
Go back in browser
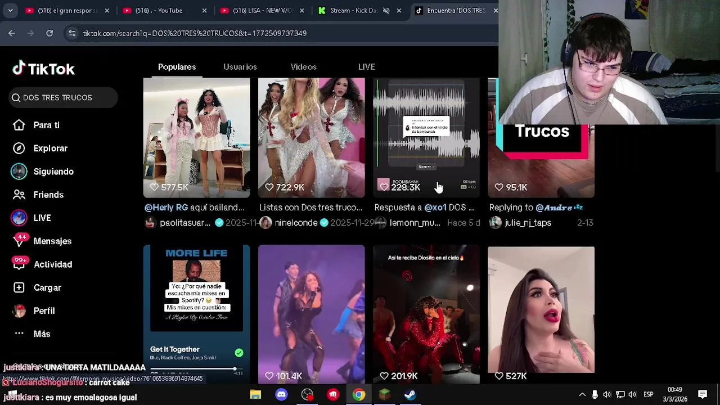click(12, 33)
